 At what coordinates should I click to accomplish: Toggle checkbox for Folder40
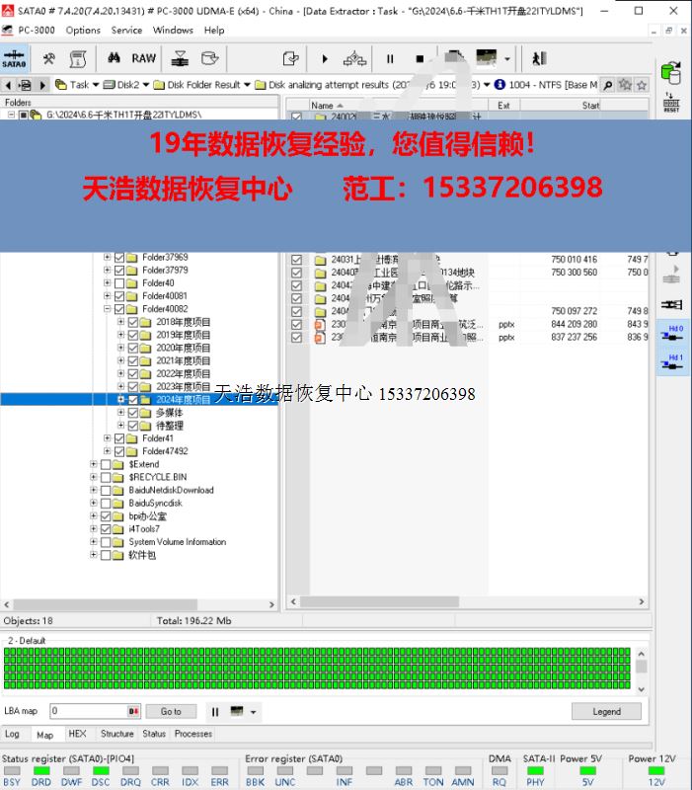point(120,283)
